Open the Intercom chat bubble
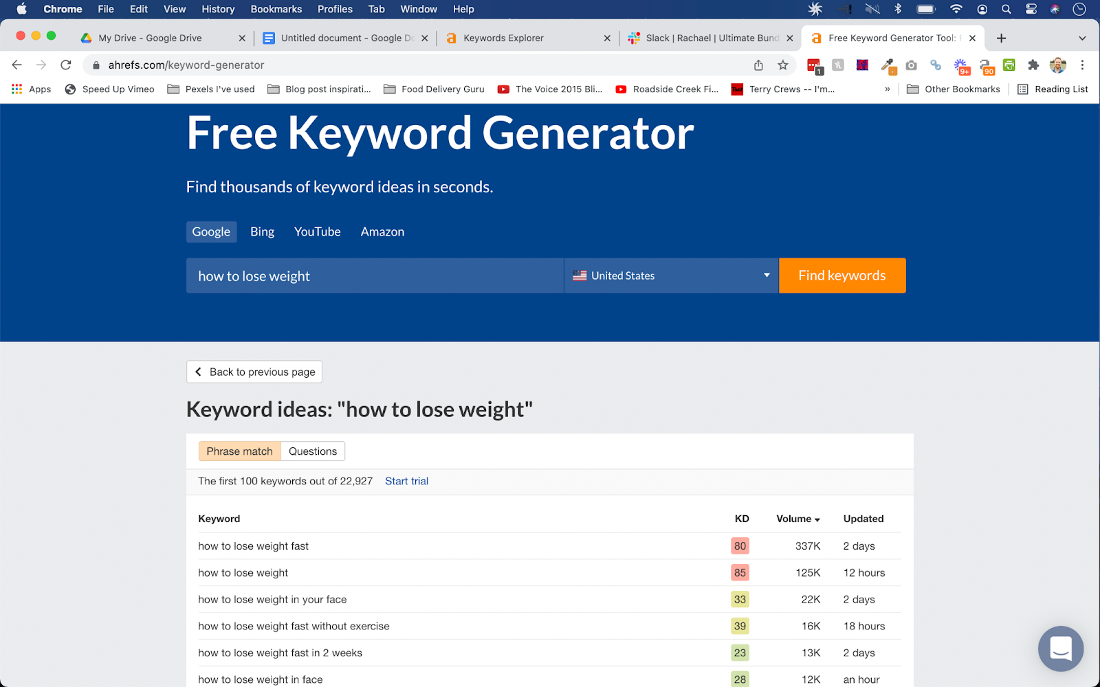The image size is (1100, 687). tap(1061, 648)
